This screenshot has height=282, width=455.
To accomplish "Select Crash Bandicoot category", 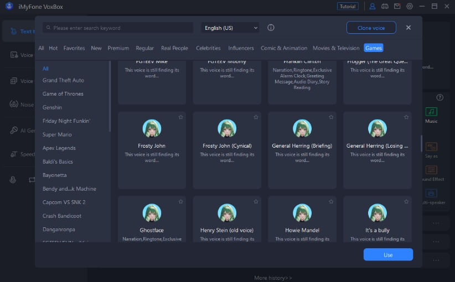I will click(x=62, y=216).
